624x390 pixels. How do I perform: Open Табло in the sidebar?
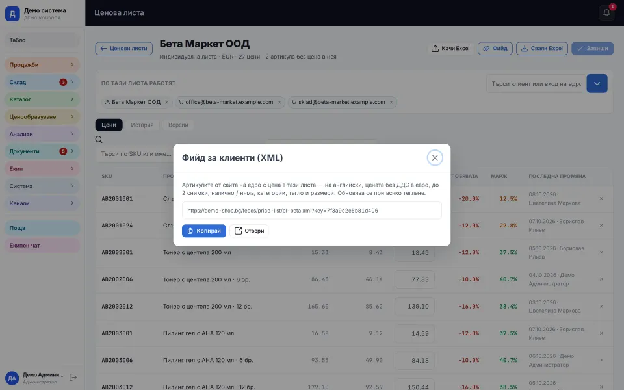point(42,40)
